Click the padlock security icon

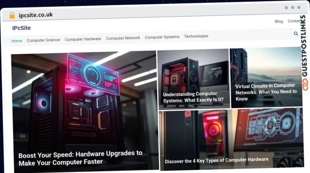(12, 15)
